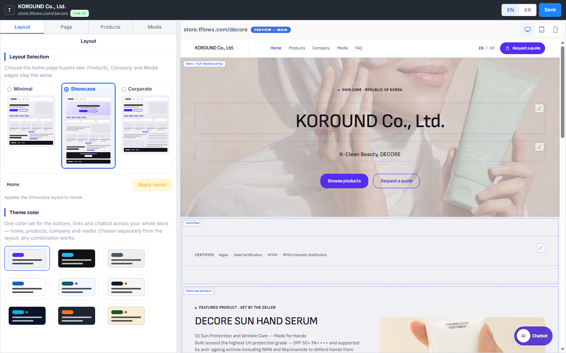Click the Apply layout button

point(153,185)
